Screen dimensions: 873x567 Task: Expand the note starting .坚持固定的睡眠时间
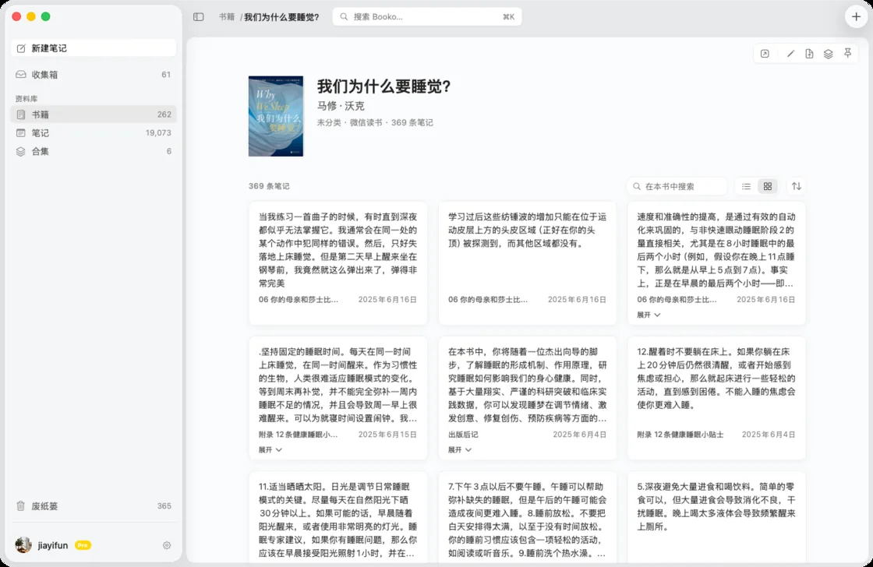(x=270, y=449)
